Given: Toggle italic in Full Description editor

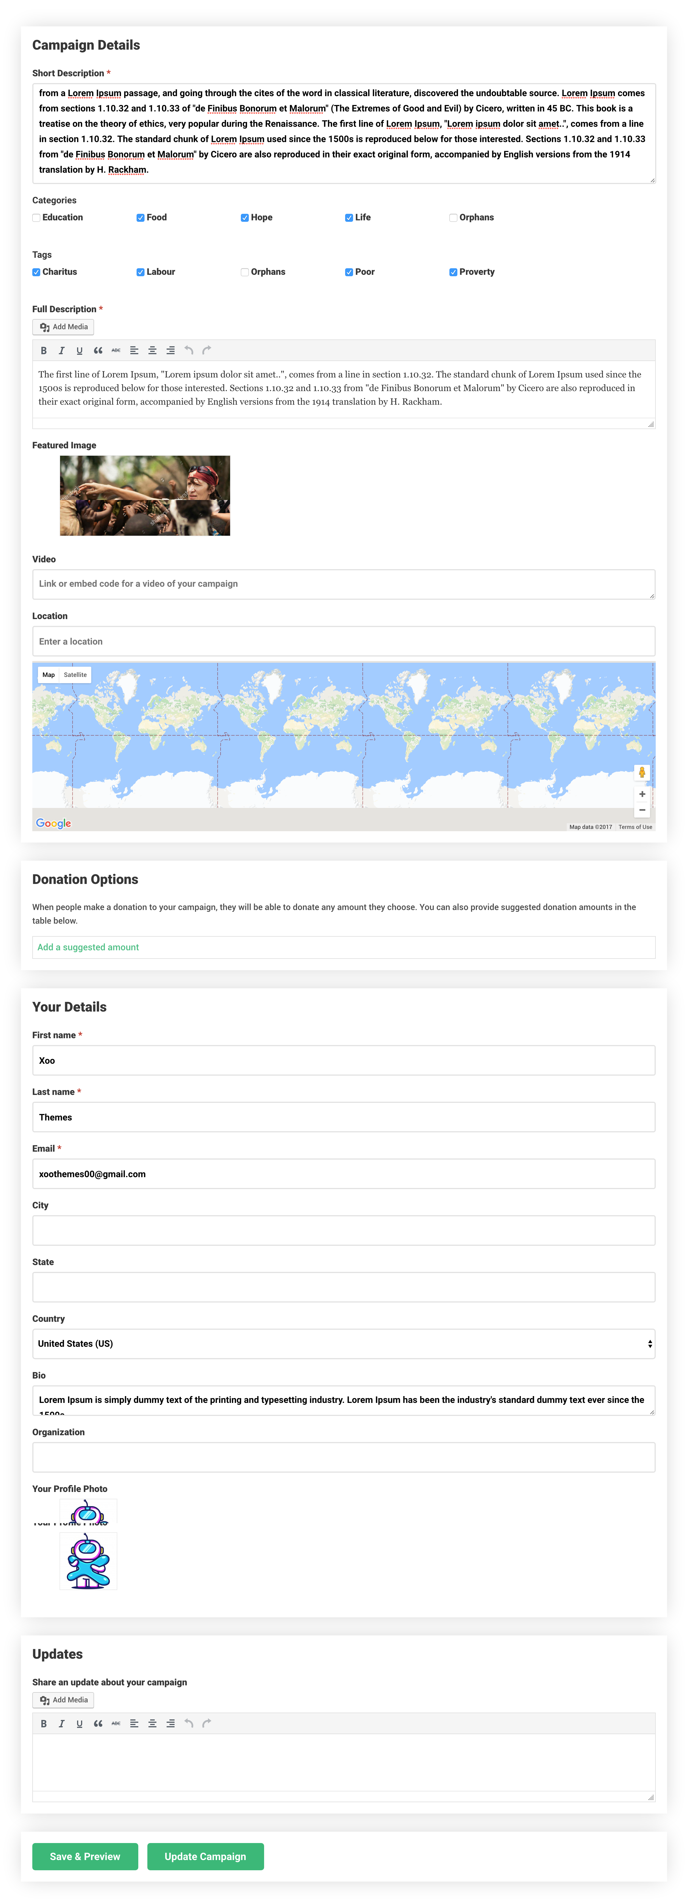Looking at the screenshot, I should coord(61,350).
